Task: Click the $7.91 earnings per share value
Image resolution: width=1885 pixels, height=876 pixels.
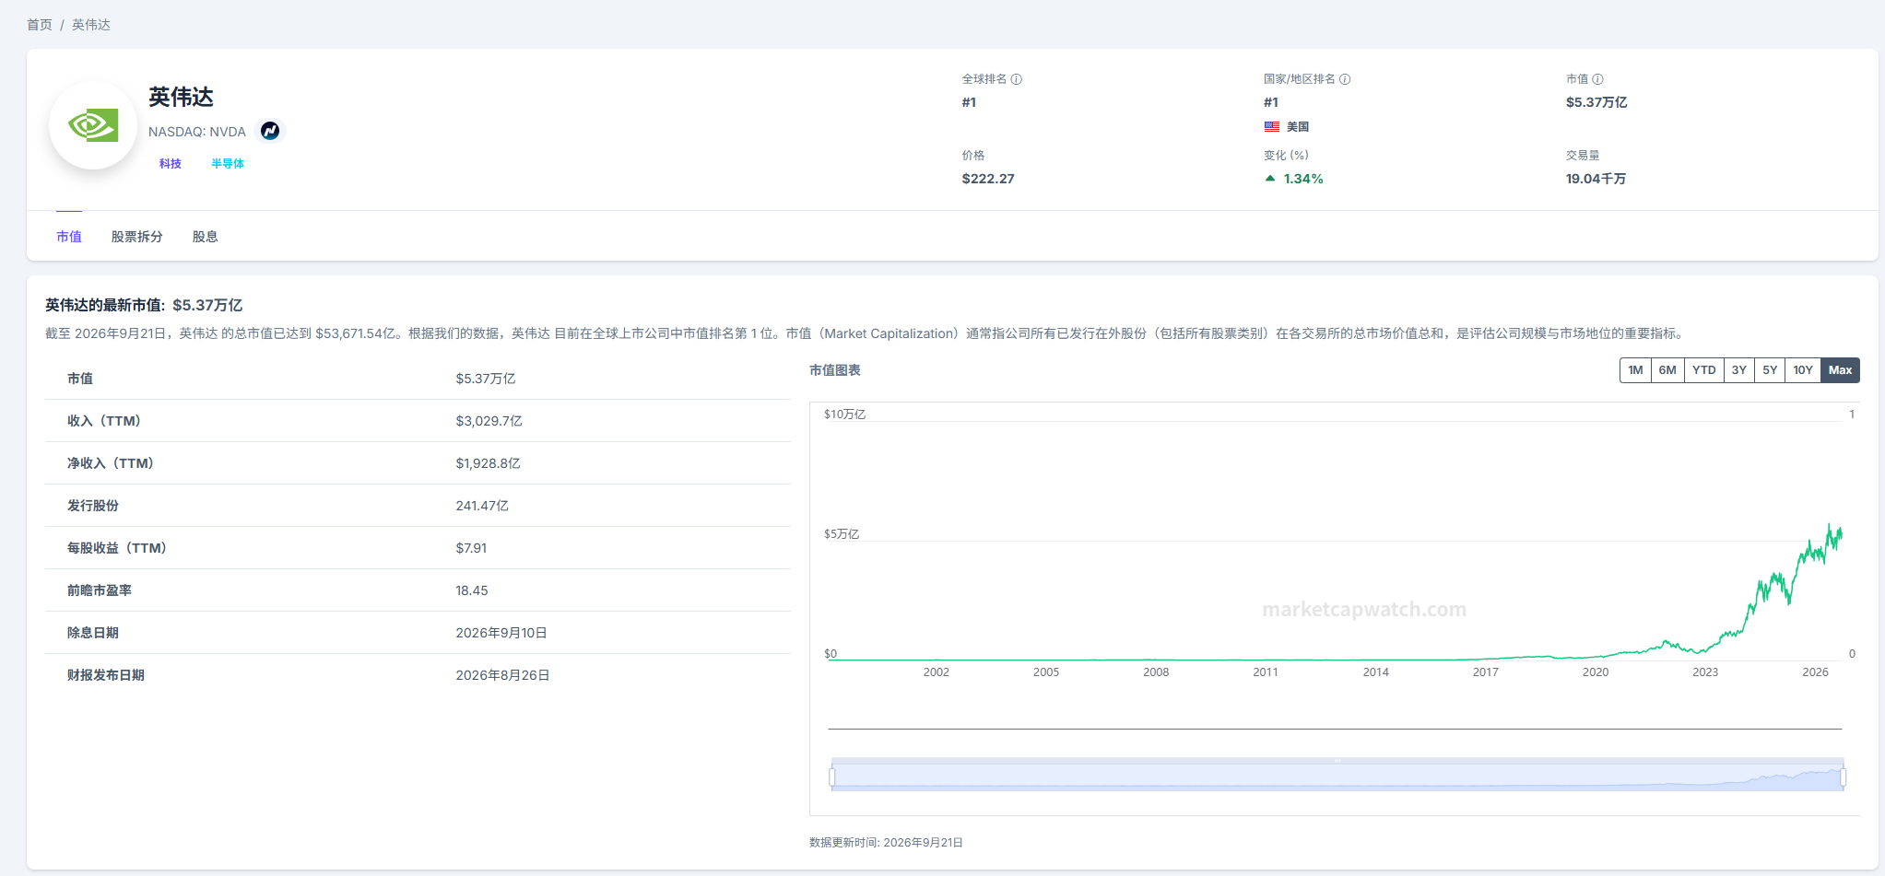Action: pos(471,548)
